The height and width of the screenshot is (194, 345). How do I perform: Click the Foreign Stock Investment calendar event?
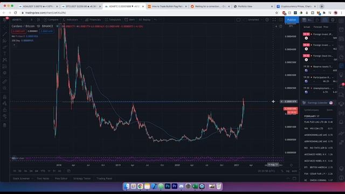click(320, 58)
